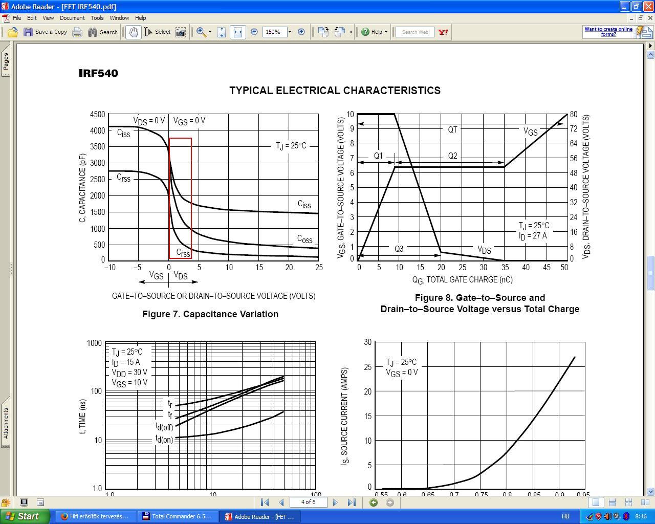Screen dimensions: 655x524
Task: Click the hide toolbars icon in status bar
Action: [x=40, y=503]
